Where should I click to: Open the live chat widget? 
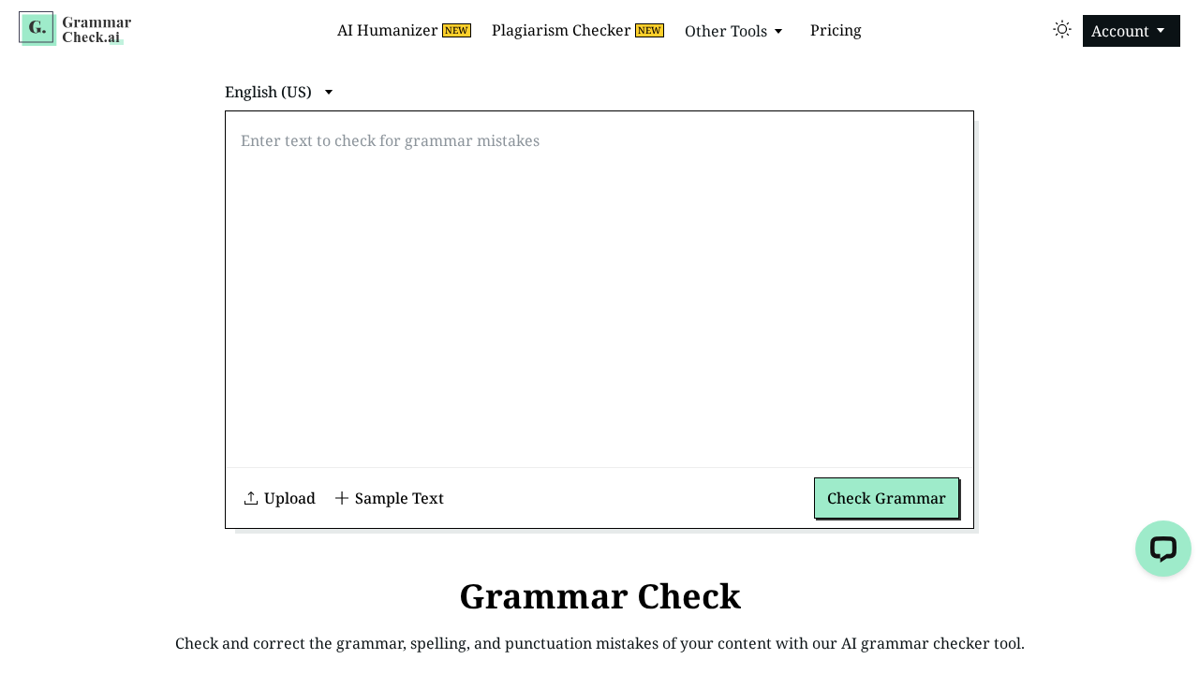coord(1162,548)
